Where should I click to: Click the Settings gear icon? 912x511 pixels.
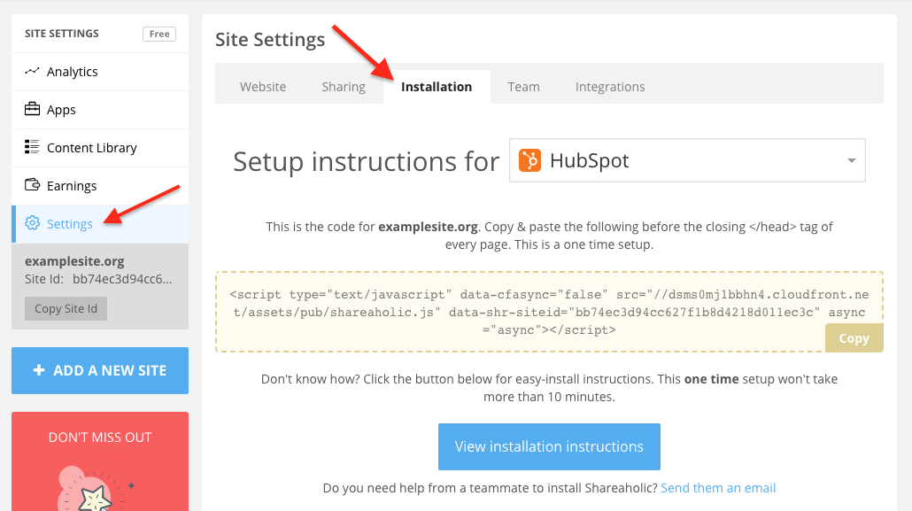coord(32,223)
